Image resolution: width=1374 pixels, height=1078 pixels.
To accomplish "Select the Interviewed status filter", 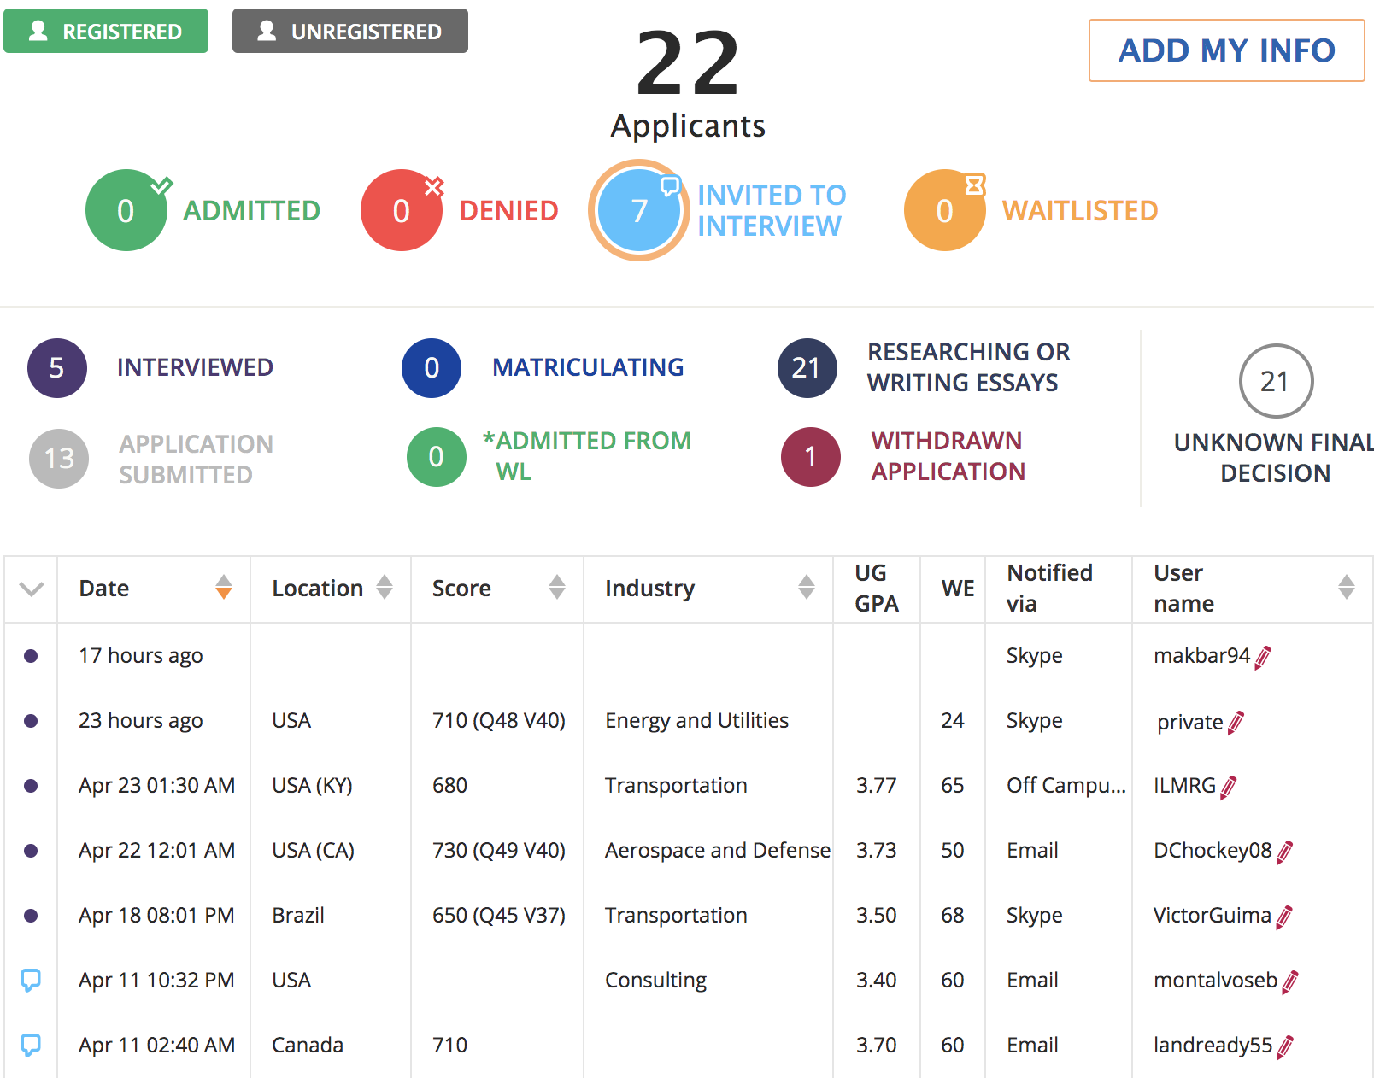I will pos(57,368).
